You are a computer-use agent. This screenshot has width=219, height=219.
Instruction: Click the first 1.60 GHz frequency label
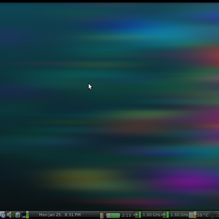tap(152, 215)
